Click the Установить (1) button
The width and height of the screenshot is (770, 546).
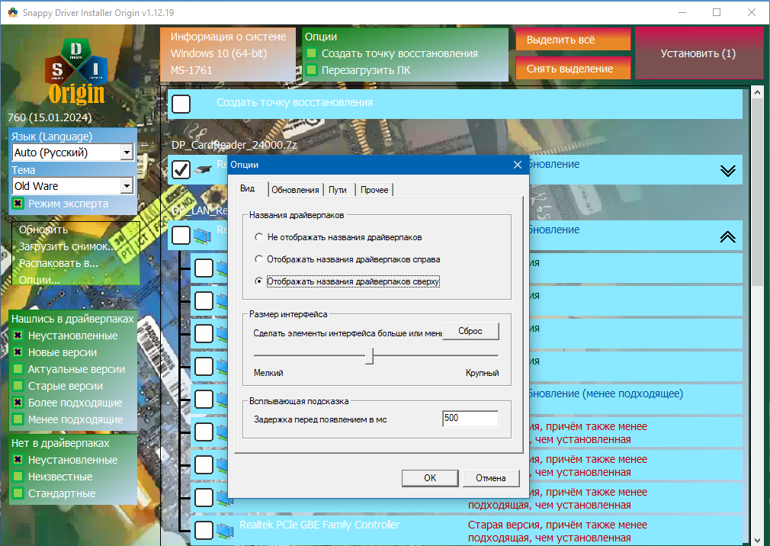[699, 53]
